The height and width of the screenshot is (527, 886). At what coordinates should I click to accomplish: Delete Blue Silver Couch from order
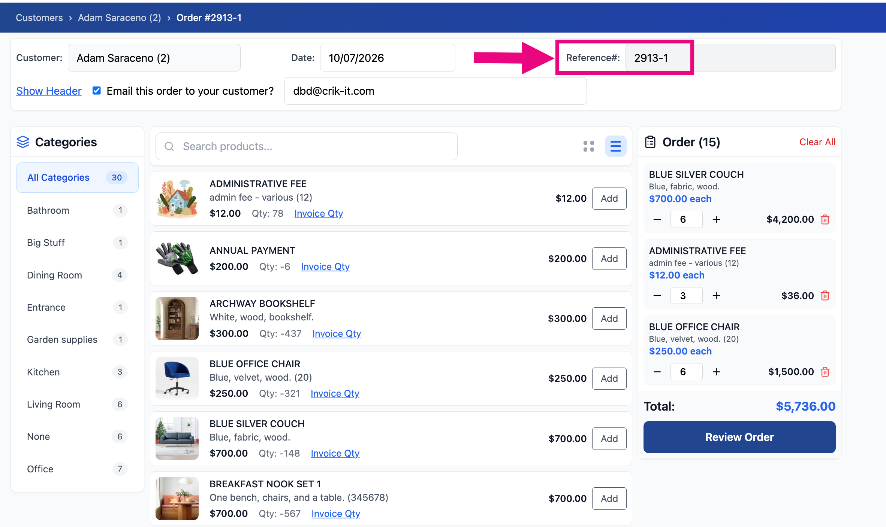825,219
